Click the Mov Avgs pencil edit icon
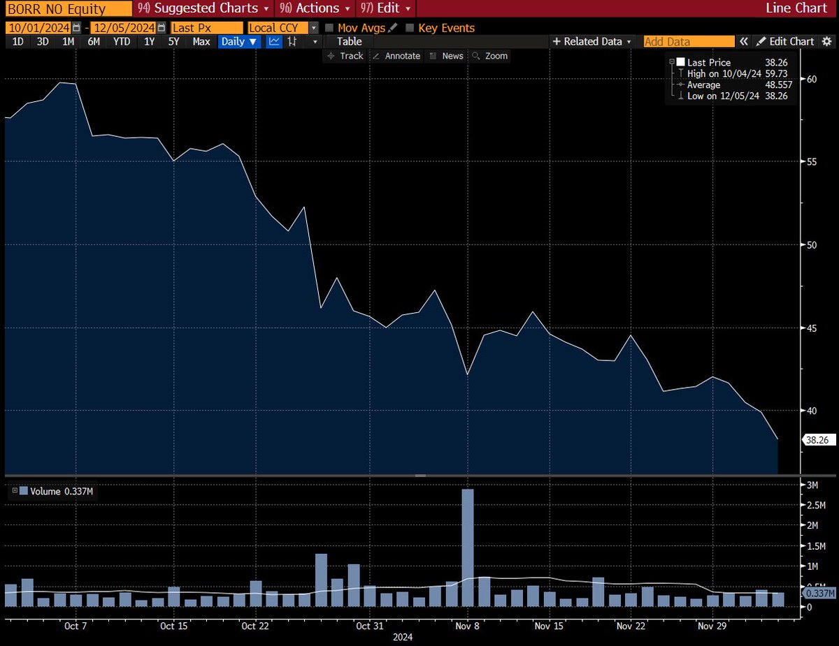This screenshot has width=839, height=646. point(392,28)
